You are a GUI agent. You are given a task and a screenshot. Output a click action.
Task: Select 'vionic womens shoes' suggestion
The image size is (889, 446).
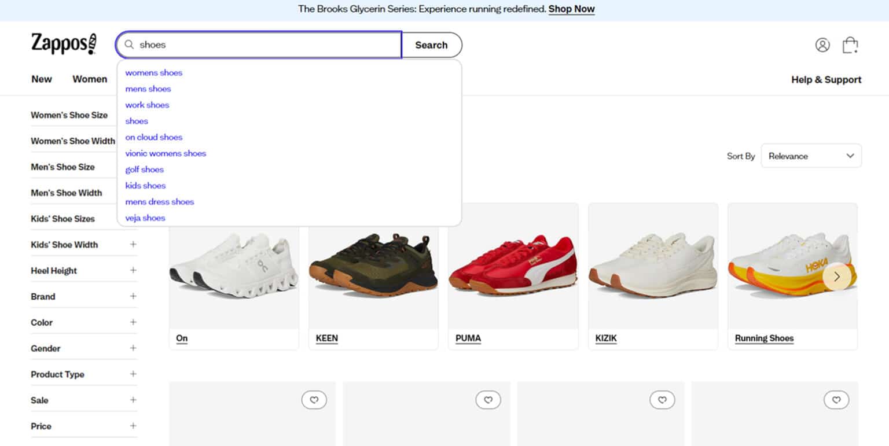click(166, 154)
